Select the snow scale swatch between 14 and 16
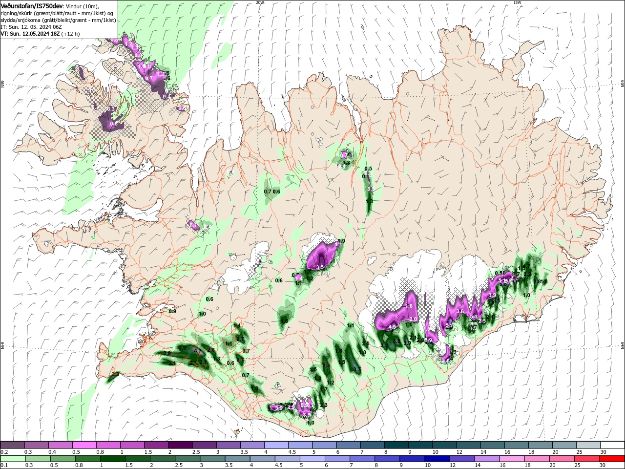The width and height of the screenshot is (625, 469). 492,445
